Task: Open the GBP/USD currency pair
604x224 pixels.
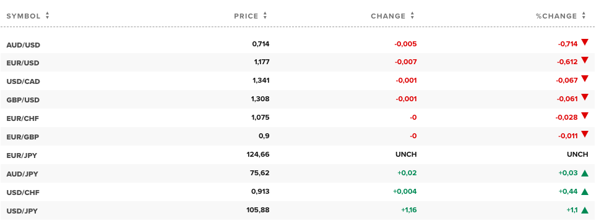Action: [23, 100]
